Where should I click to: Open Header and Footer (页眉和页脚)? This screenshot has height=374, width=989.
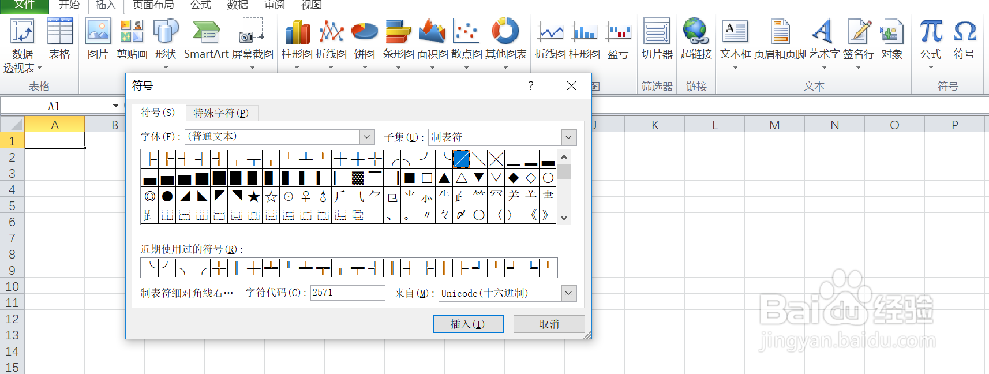point(780,39)
